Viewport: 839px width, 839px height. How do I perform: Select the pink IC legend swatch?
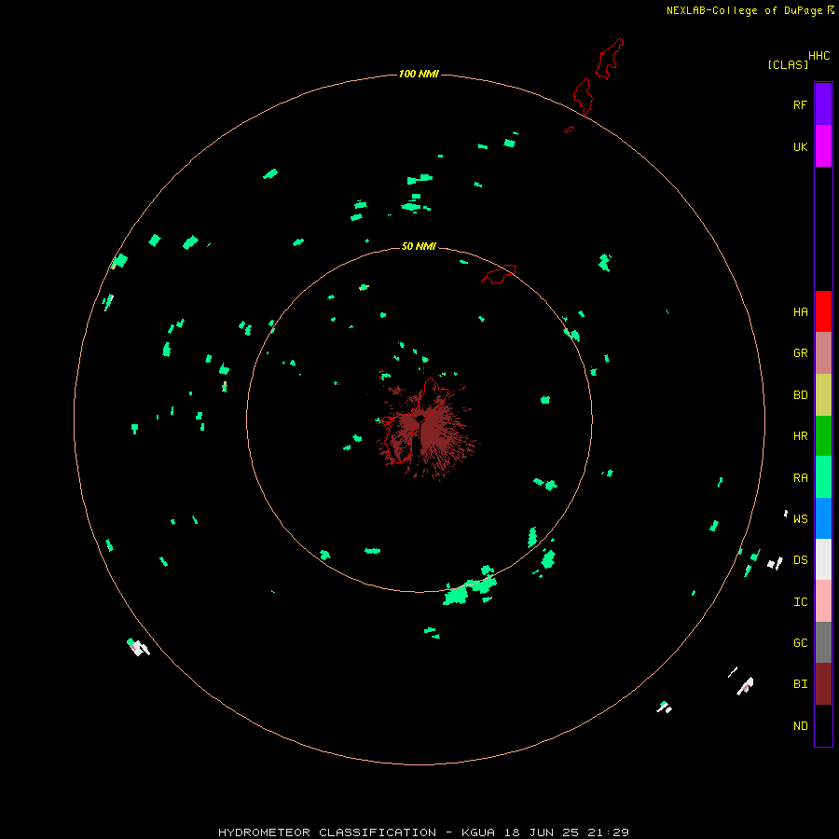coord(823,601)
